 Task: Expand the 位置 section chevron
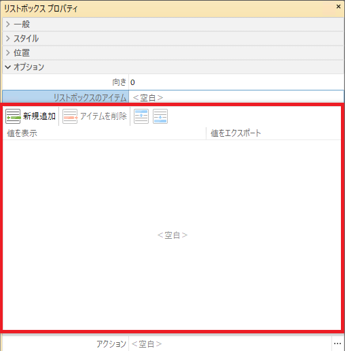click(x=8, y=52)
